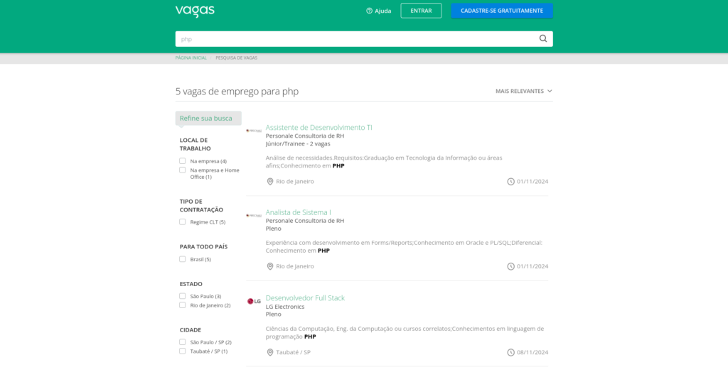This screenshot has width=728, height=372.
Task: Check Na empresa e Home Office filter
Action: (x=183, y=170)
